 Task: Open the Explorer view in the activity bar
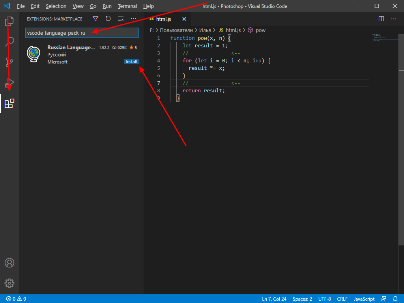click(x=9, y=21)
